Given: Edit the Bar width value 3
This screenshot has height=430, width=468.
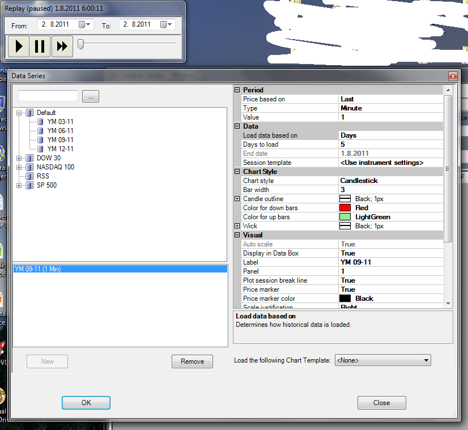Looking at the screenshot, I should 391,190.
